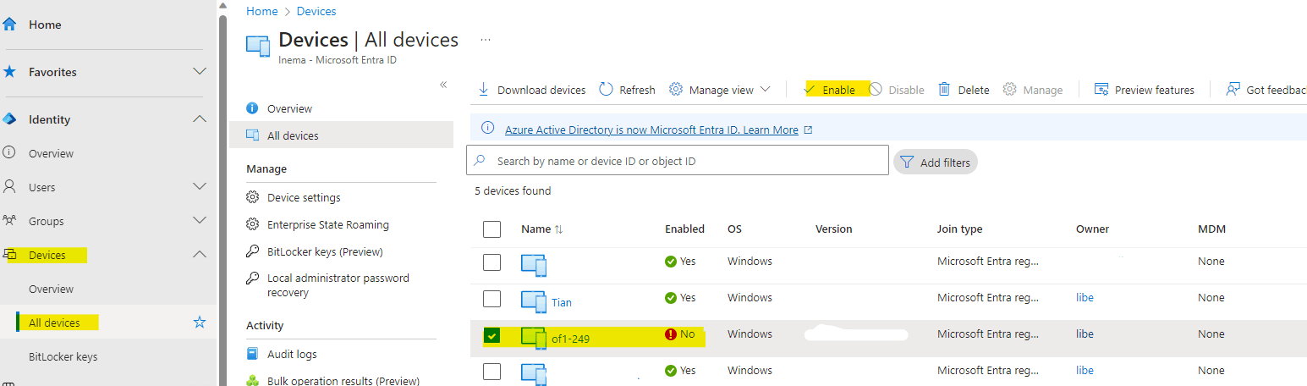Sort by Name using the arrows icon
The width and height of the screenshot is (1307, 386).
(558, 229)
